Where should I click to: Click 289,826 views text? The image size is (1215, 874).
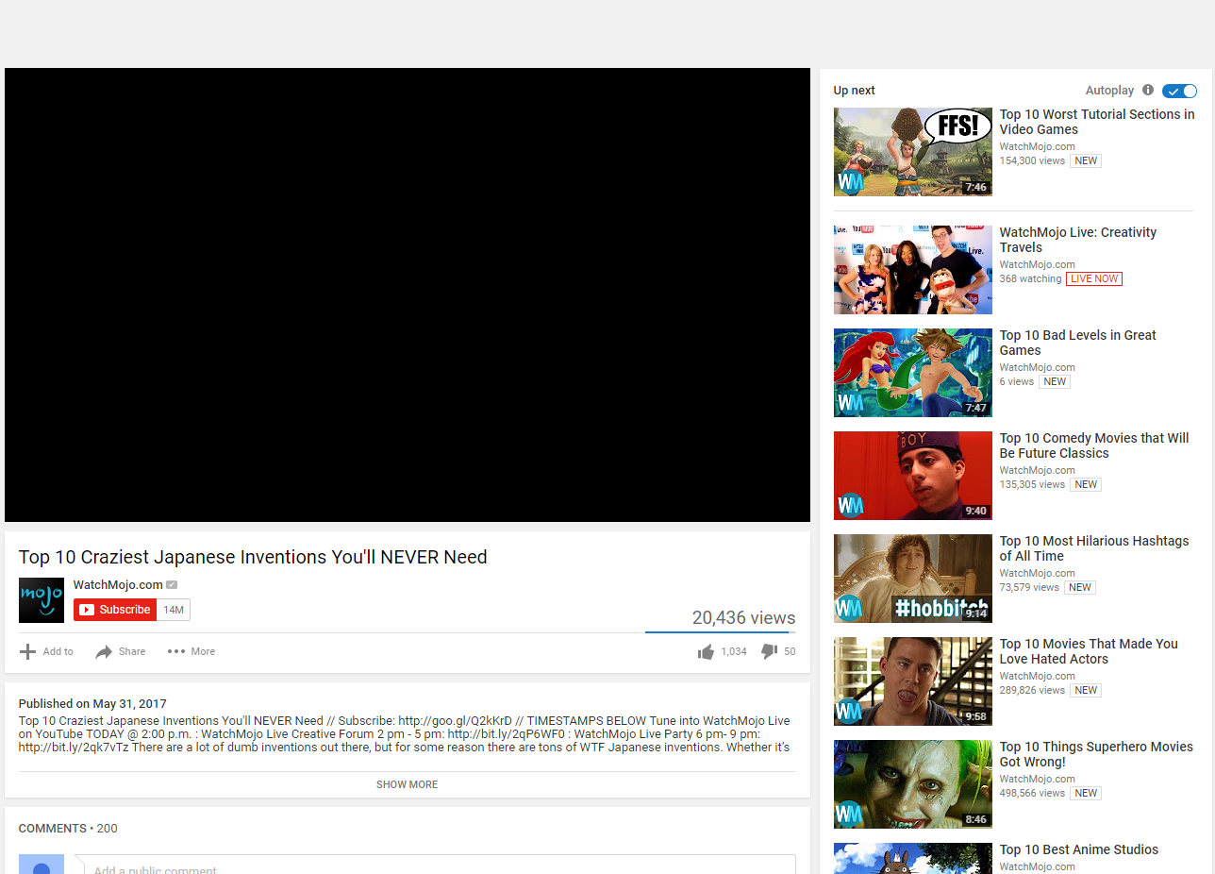coord(1032,690)
